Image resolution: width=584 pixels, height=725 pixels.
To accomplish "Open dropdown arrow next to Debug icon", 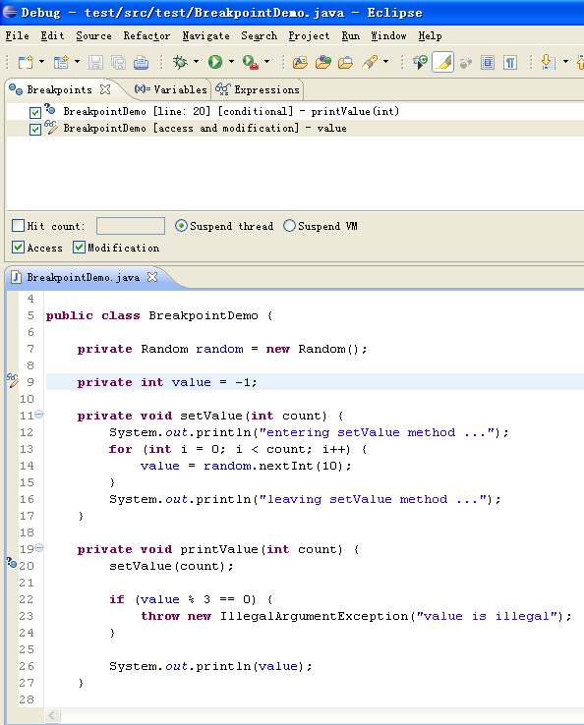I will click(197, 62).
